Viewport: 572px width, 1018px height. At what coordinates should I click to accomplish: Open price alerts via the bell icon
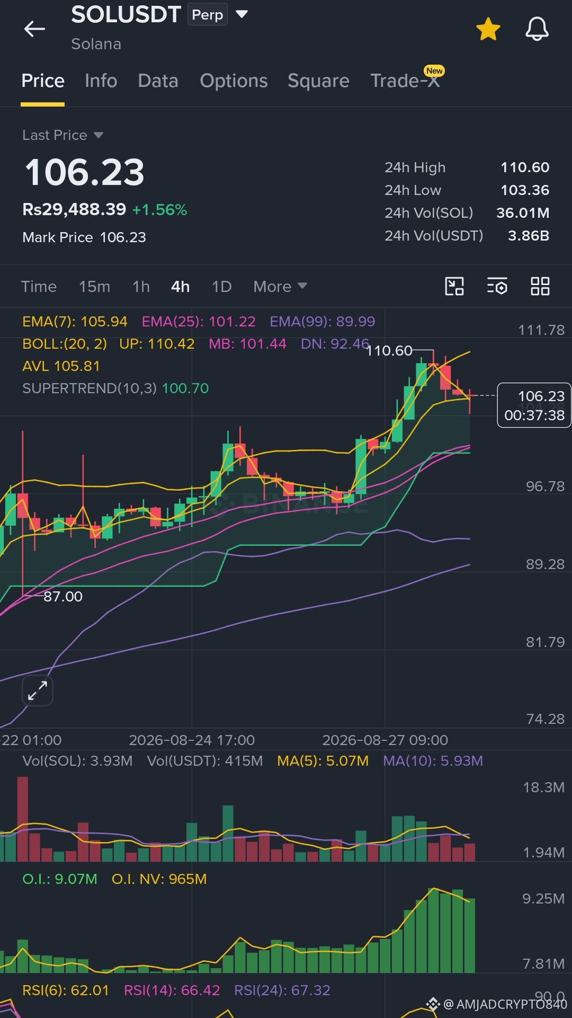tap(537, 29)
